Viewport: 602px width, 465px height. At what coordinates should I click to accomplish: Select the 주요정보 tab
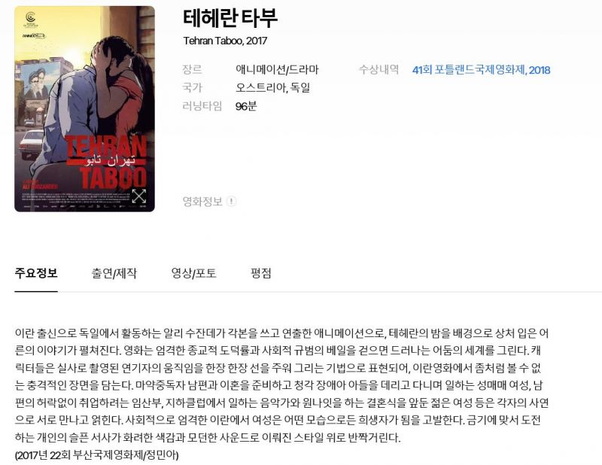pos(36,273)
